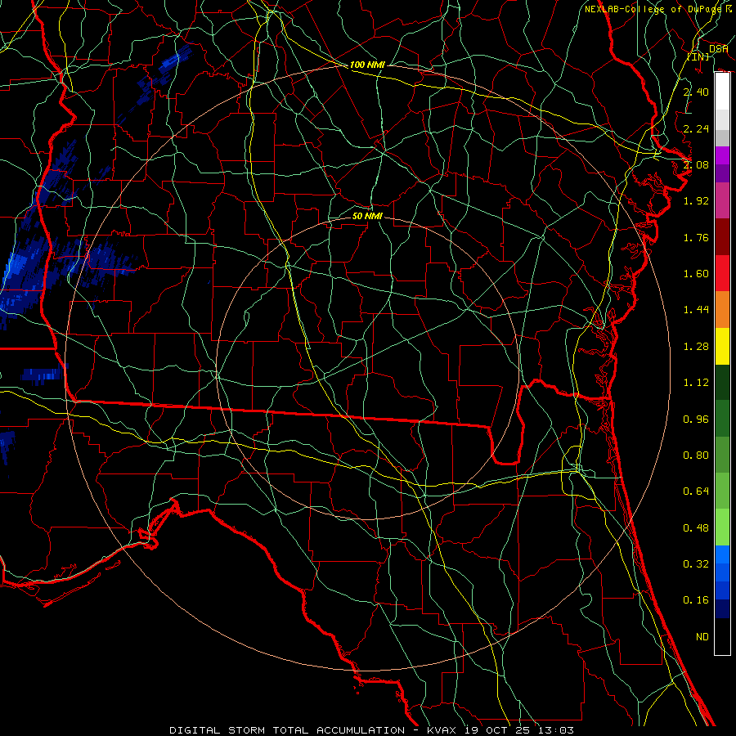Viewport: 736px width, 736px height.
Task: Pick the orange legend swatch
Action: tap(722, 310)
